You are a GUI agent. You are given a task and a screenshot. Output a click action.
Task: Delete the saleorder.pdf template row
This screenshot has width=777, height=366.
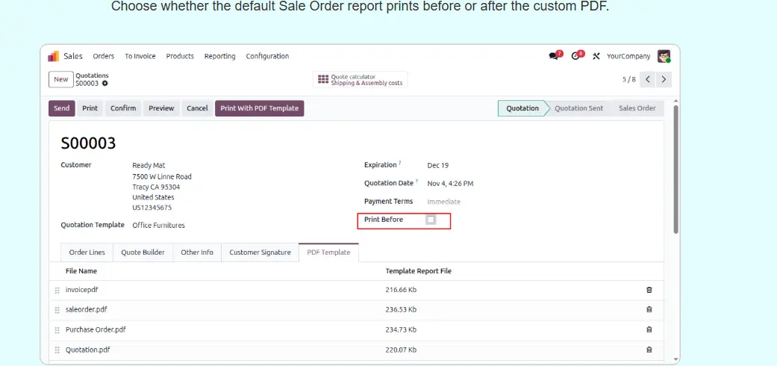pyautogui.click(x=649, y=309)
